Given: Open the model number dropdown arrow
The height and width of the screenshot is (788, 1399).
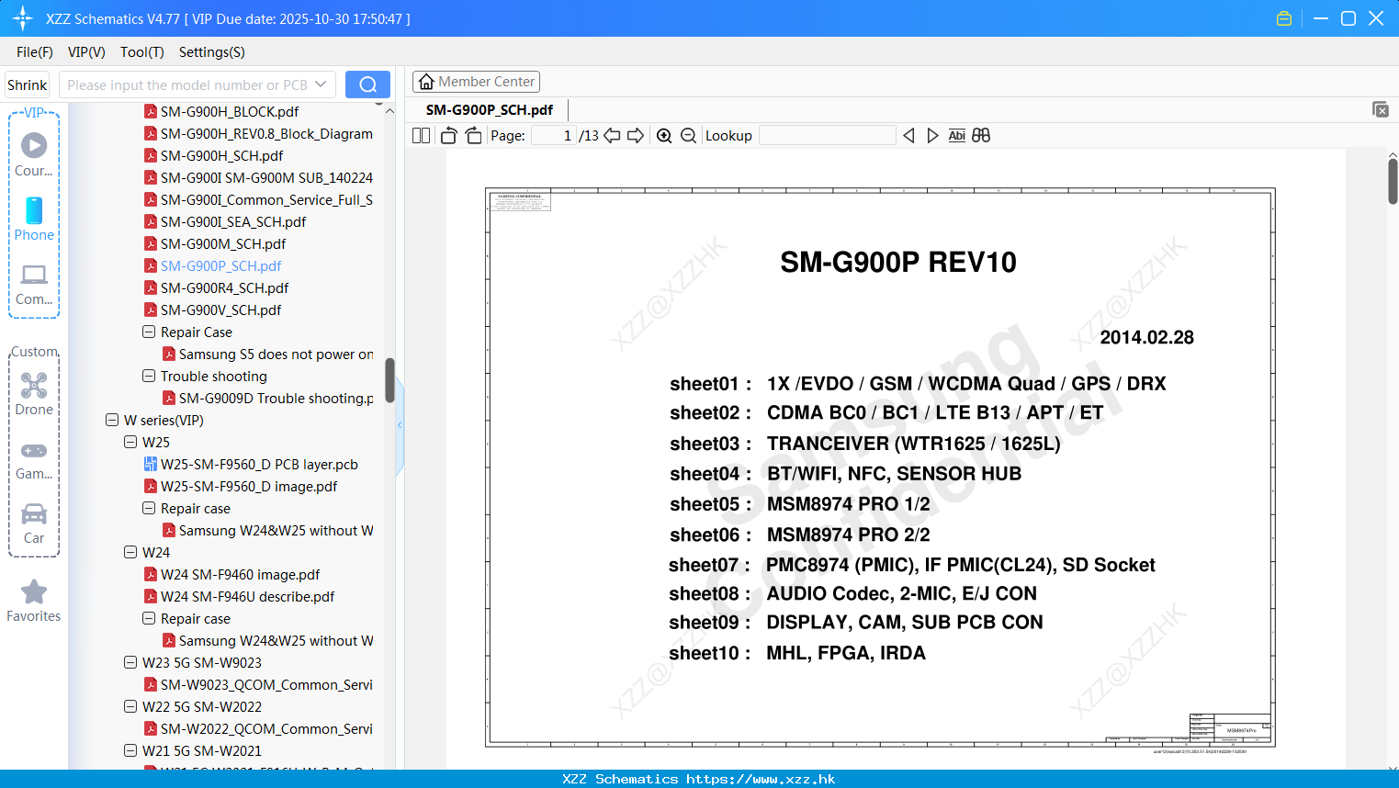Looking at the screenshot, I should pyautogui.click(x=321, y=84).
